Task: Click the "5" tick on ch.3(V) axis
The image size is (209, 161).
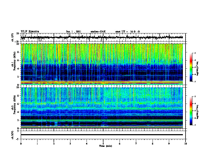Action: pos(18,131)
